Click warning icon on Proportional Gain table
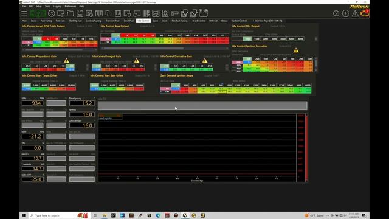This screenshot has width=389, height=219. (x=66, y=61)
